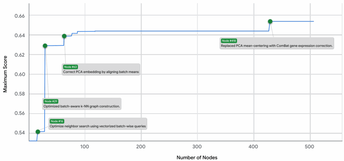This screenshot has width=344, height=161.
Task: Click the green "Node #16" badge
Action: (57, 121)
